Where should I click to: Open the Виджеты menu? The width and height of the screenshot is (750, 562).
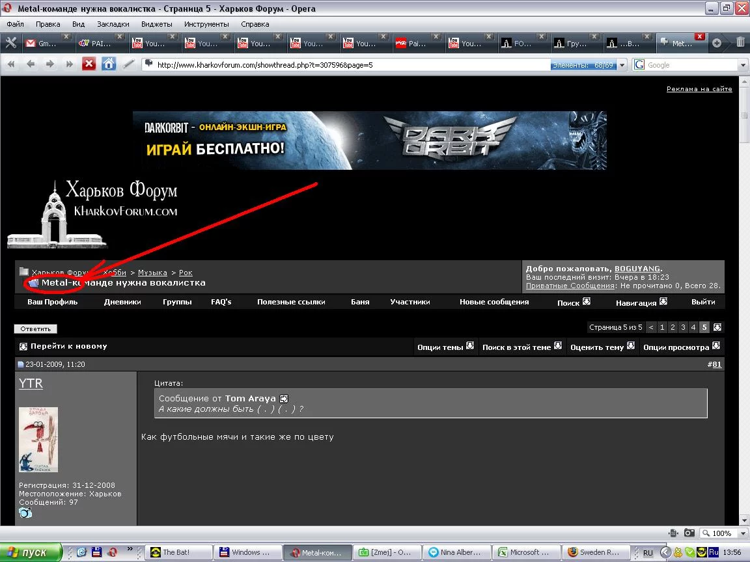[156, 24]
